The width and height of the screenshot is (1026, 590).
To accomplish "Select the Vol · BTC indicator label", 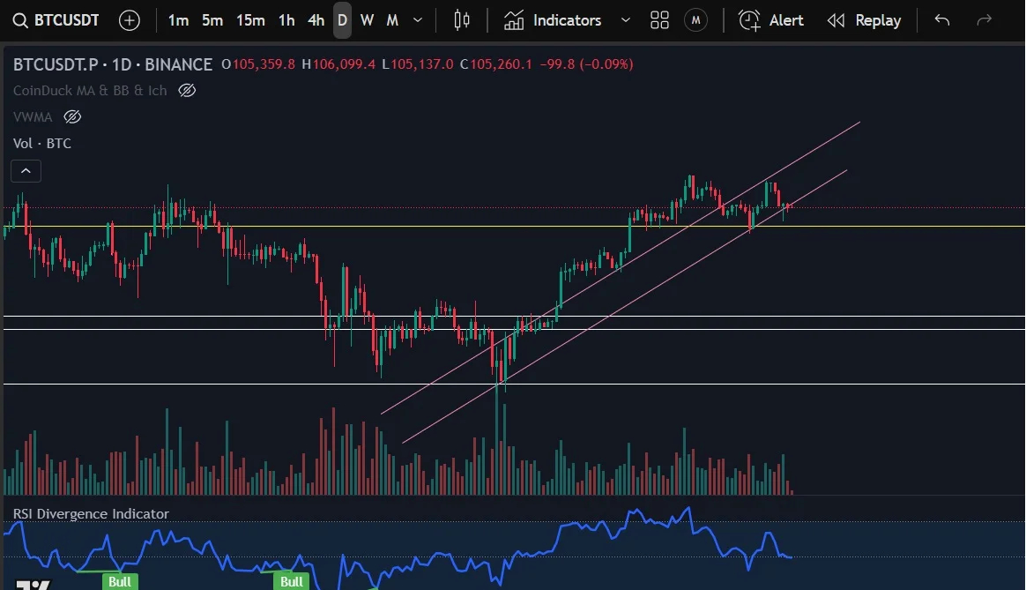I will tap(42, 143).
